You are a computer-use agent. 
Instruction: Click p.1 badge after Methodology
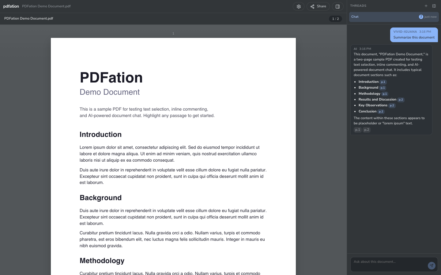(385, 94)
